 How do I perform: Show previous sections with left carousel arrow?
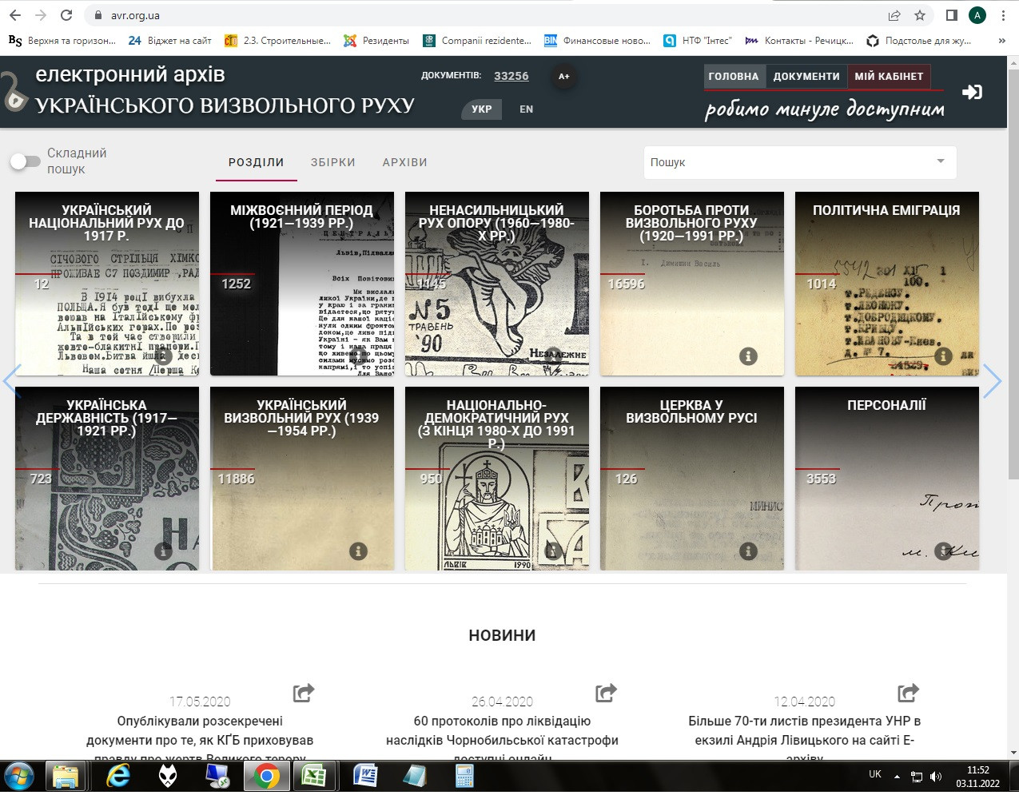[x=12, y=381]
